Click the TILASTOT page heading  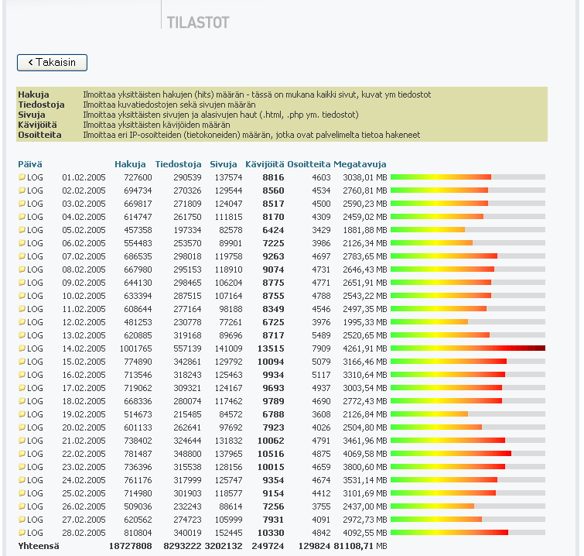pyautogui.click(x=198, y=22)
